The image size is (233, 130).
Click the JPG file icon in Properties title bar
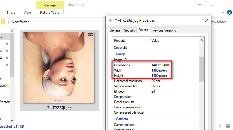click(x=110, y=20)
